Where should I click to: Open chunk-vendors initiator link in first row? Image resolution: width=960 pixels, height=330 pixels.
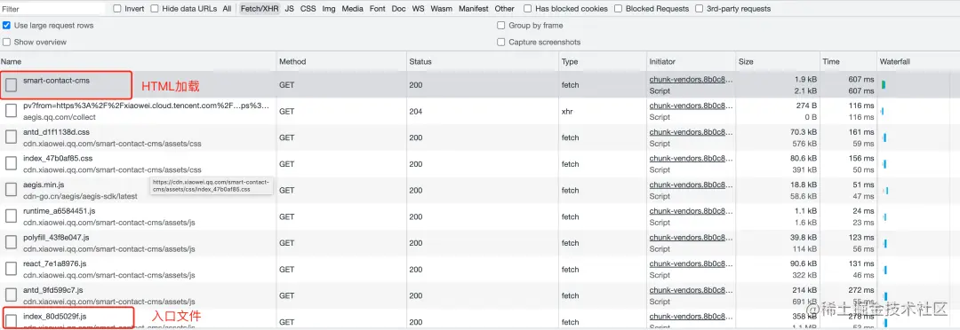pyautogui.click(x=691, y=80)
